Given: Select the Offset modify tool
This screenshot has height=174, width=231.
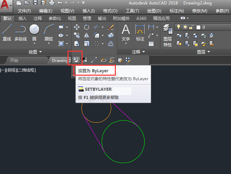Looking at the screenshot, I should click(111, 43).
